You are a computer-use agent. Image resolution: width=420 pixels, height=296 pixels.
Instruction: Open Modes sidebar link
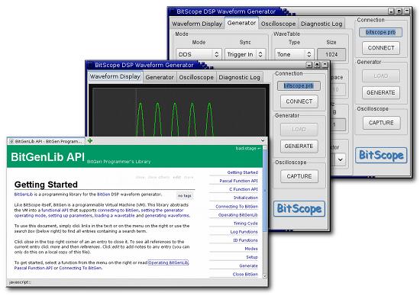(x=251, y=249)
